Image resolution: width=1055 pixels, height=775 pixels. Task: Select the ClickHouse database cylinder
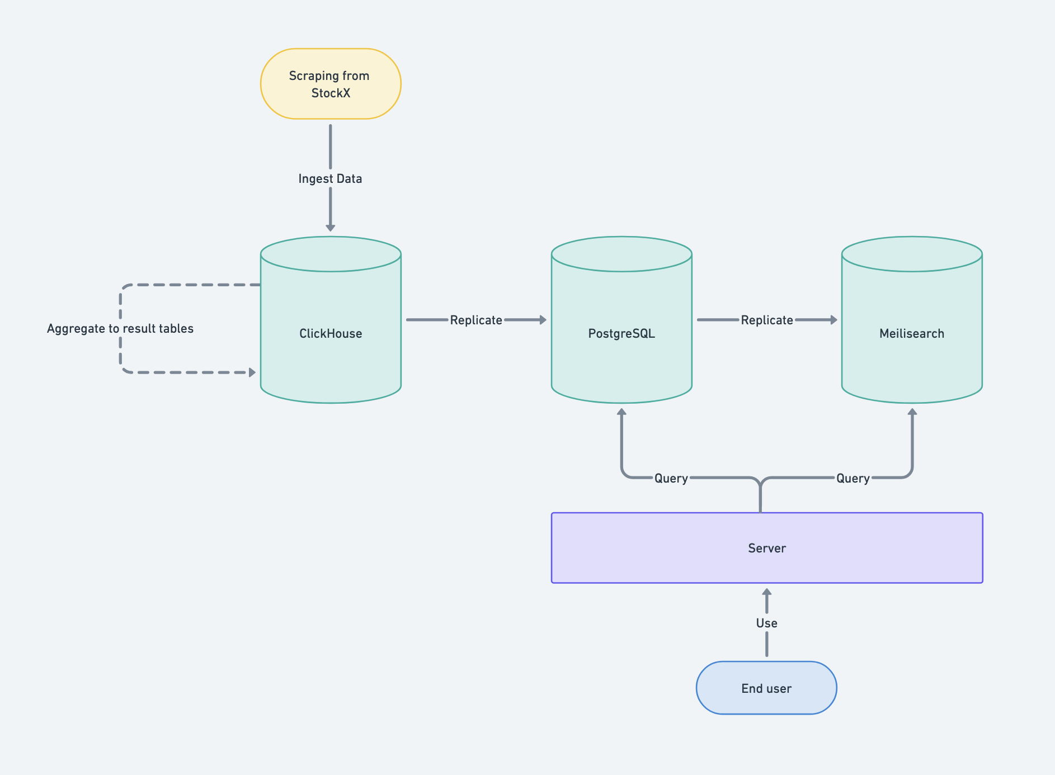tap(331, 320)
